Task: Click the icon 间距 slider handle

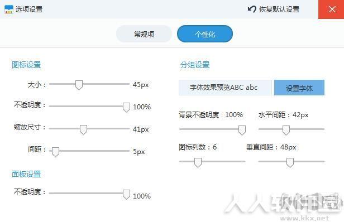Action: [x=55, y=152]
